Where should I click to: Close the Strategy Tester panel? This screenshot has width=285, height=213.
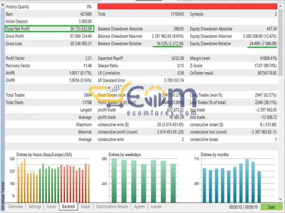tap(2, 5)
